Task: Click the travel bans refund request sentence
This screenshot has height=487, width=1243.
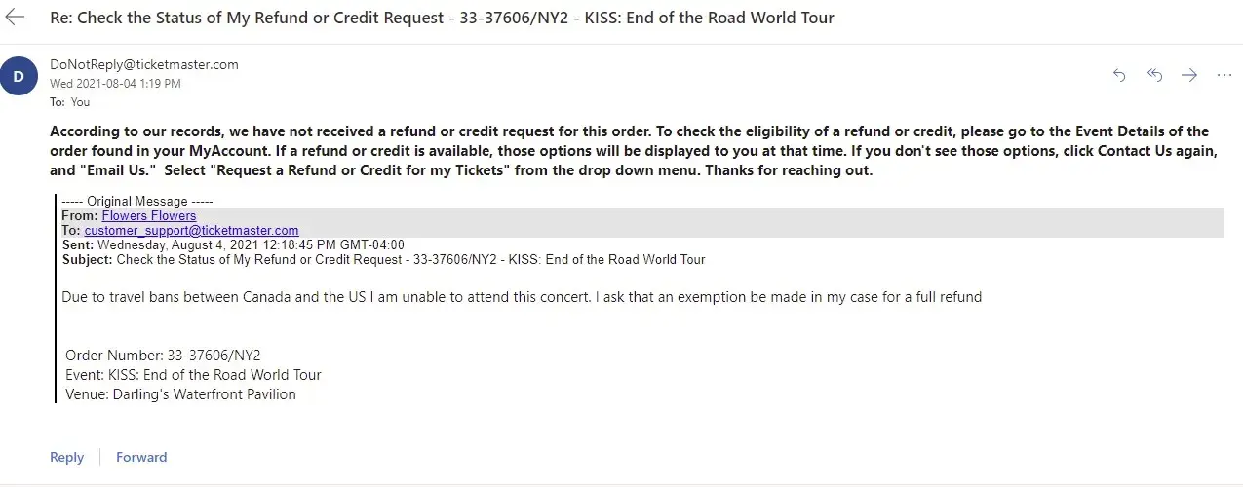Action: click(x=522, y=297)
